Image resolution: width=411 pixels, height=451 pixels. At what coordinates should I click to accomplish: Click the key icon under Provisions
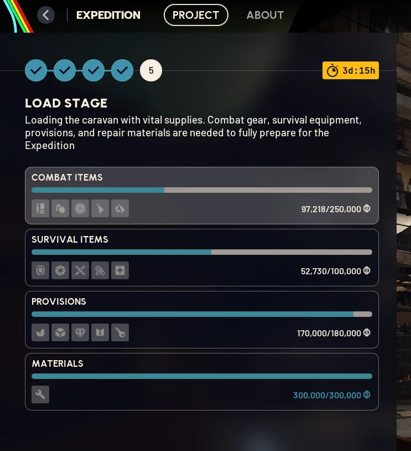[x=120, y=332]
